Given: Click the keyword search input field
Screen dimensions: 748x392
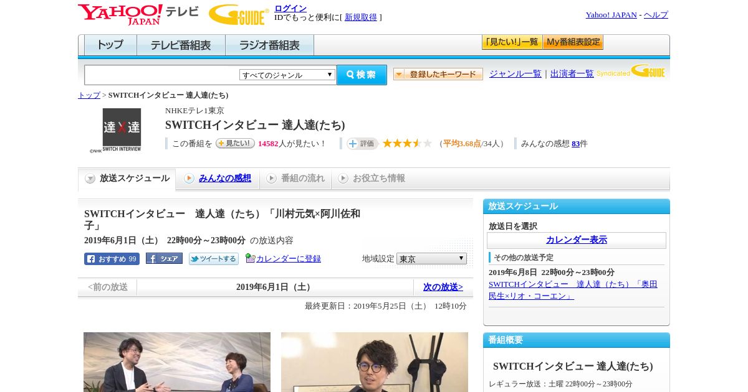Looking at the screenshot, I should click(x=162, y=75).
